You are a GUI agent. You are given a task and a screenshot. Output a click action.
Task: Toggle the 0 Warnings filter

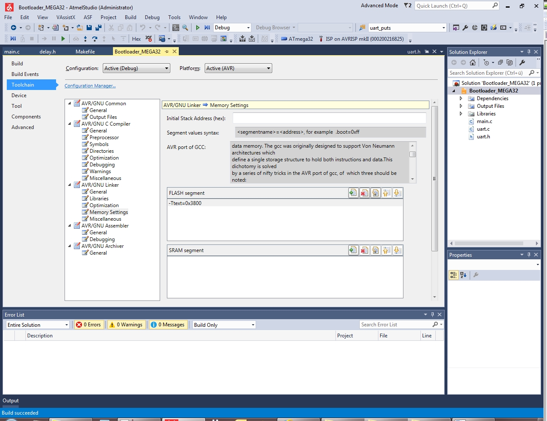(x=126, y=325)
